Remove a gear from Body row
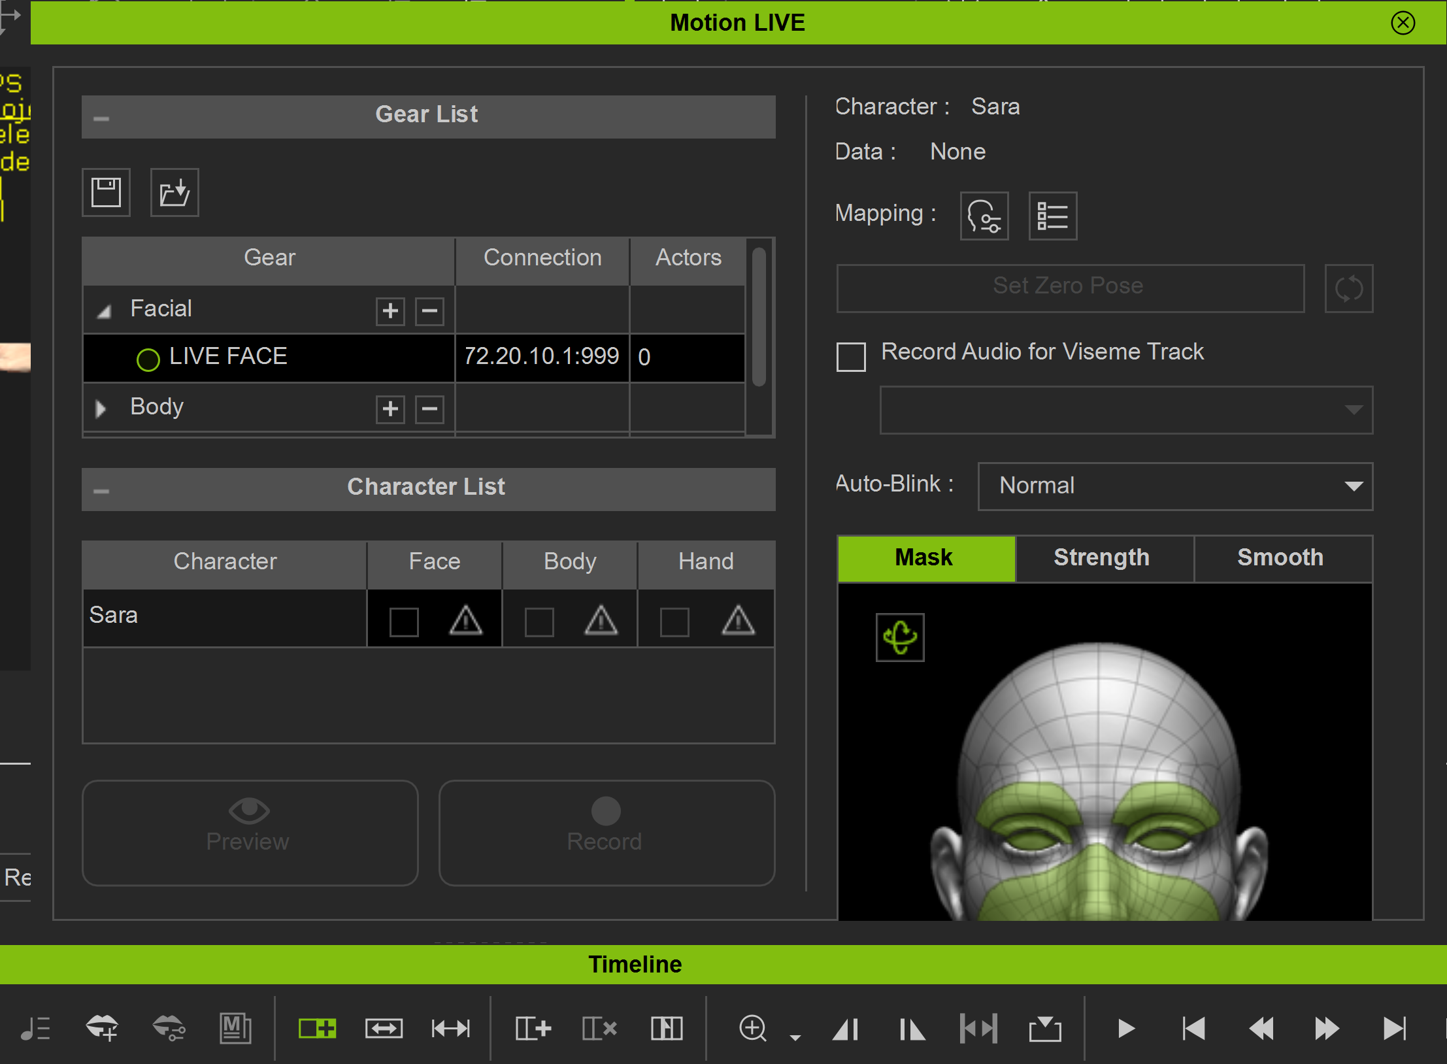 (429, 409)
